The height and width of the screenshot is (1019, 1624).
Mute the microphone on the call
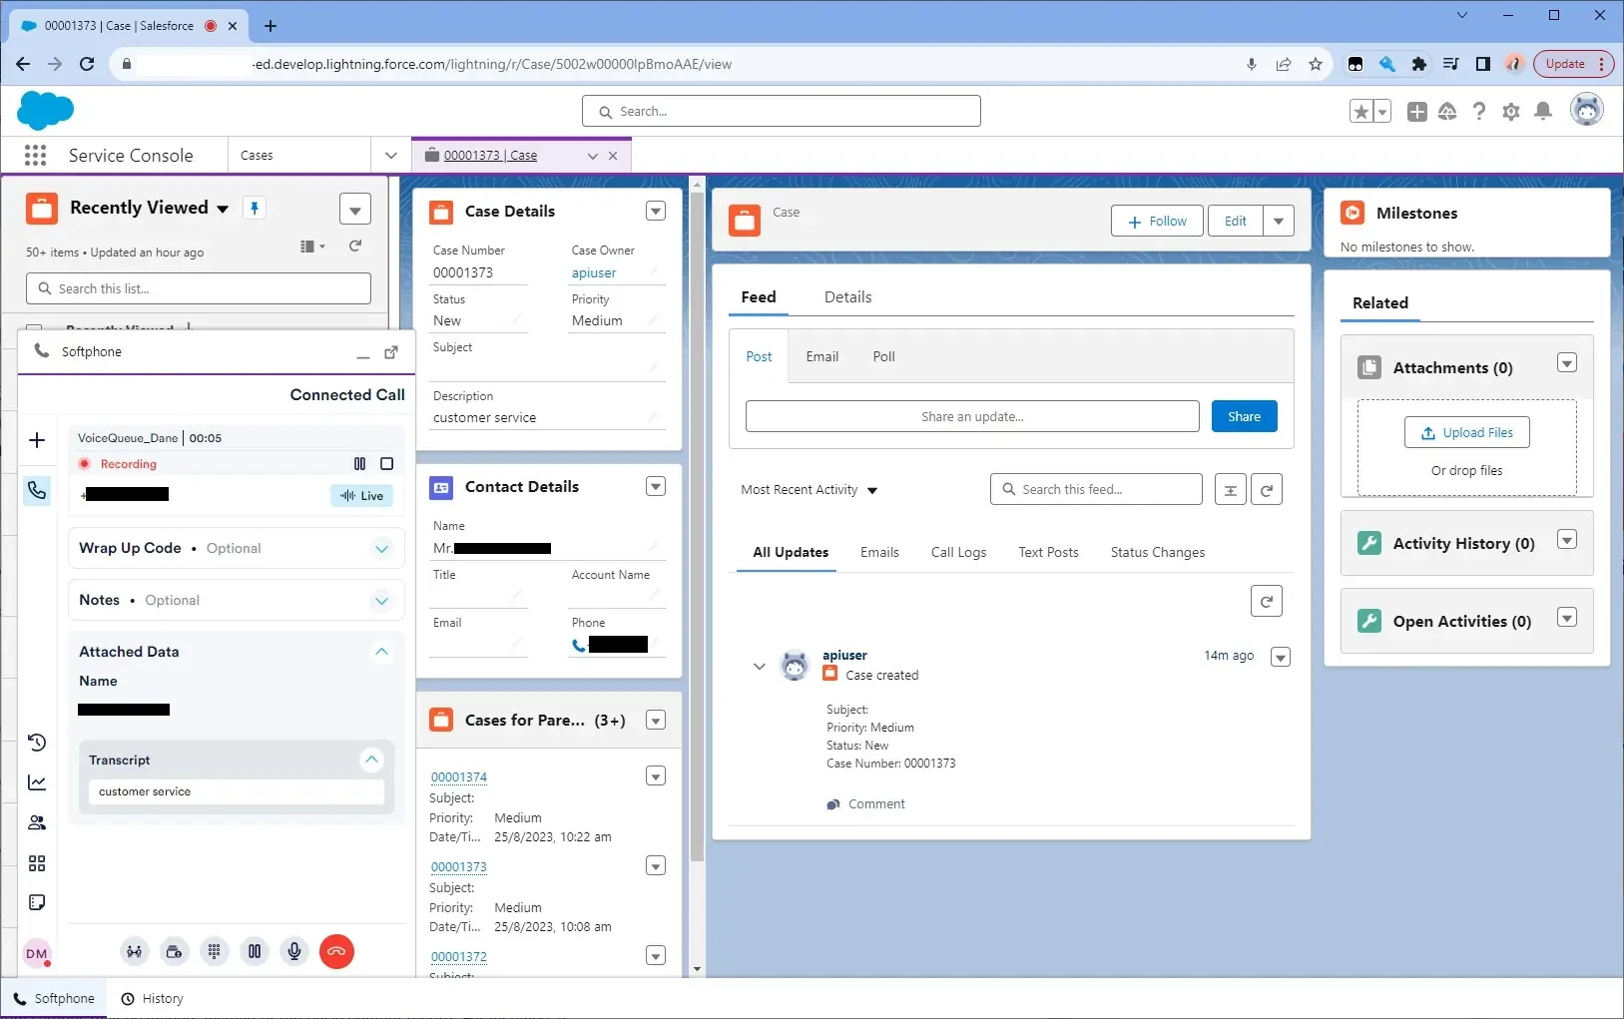click(294, 952)
